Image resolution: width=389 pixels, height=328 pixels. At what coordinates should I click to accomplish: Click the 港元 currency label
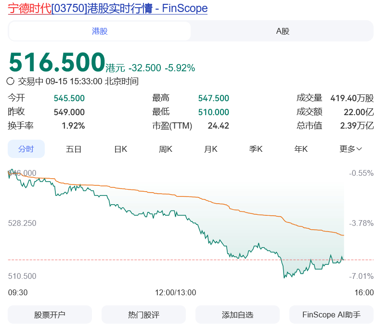[116, 68]
